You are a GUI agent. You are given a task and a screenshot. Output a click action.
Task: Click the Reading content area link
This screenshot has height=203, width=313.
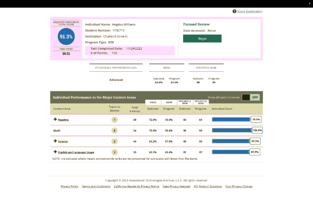coord(63,120)
